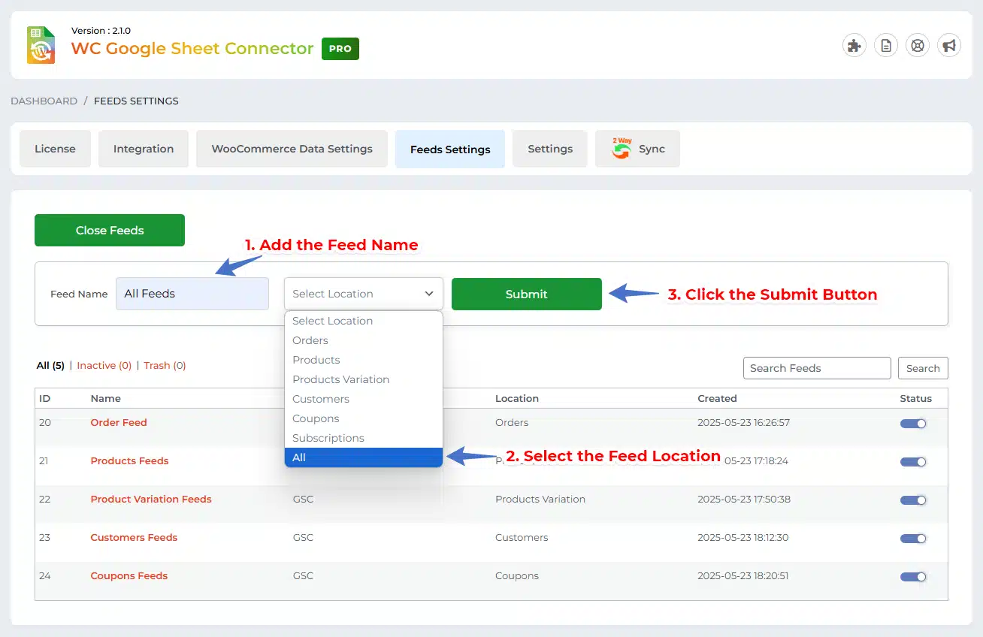Turn off the Coupons Feeds status switch
This screenshot has height=637, width=983.
click(913, 577)
